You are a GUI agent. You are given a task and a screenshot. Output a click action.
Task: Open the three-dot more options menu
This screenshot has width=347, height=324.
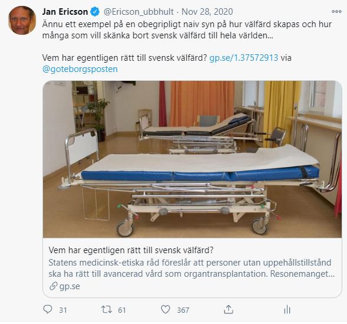[336, 12]
